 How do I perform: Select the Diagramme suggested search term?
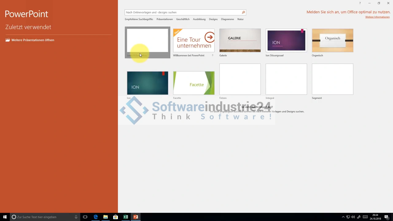point(227,19)
